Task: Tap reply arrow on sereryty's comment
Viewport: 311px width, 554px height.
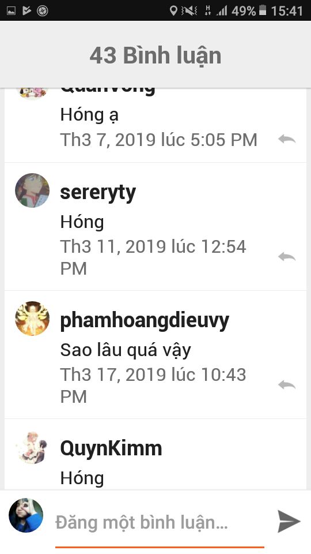Action: point(287,256)
